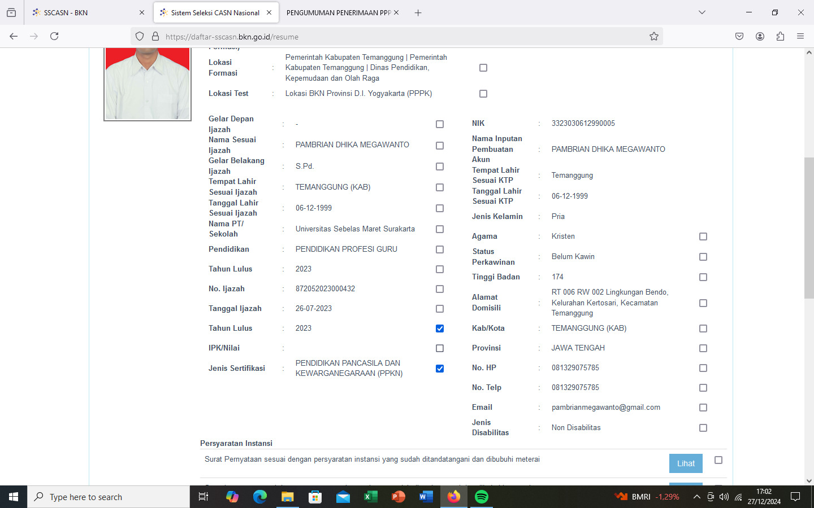The width and height of the screenshot is (814, 508).
Task: Tick the Gelar Belakang Ijazah checkbox
Action: point(440,167)
